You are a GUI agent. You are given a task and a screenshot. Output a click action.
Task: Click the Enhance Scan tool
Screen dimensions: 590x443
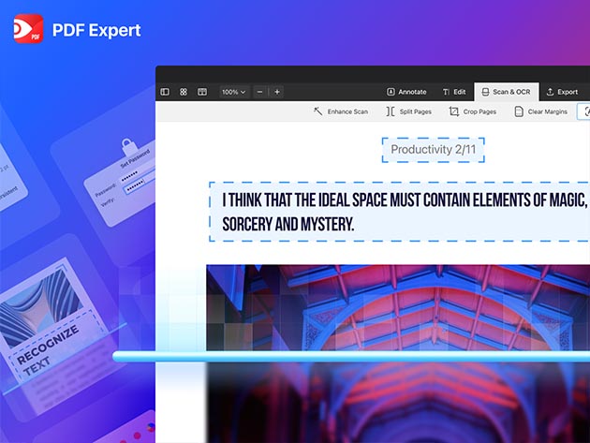click(341, 111)
